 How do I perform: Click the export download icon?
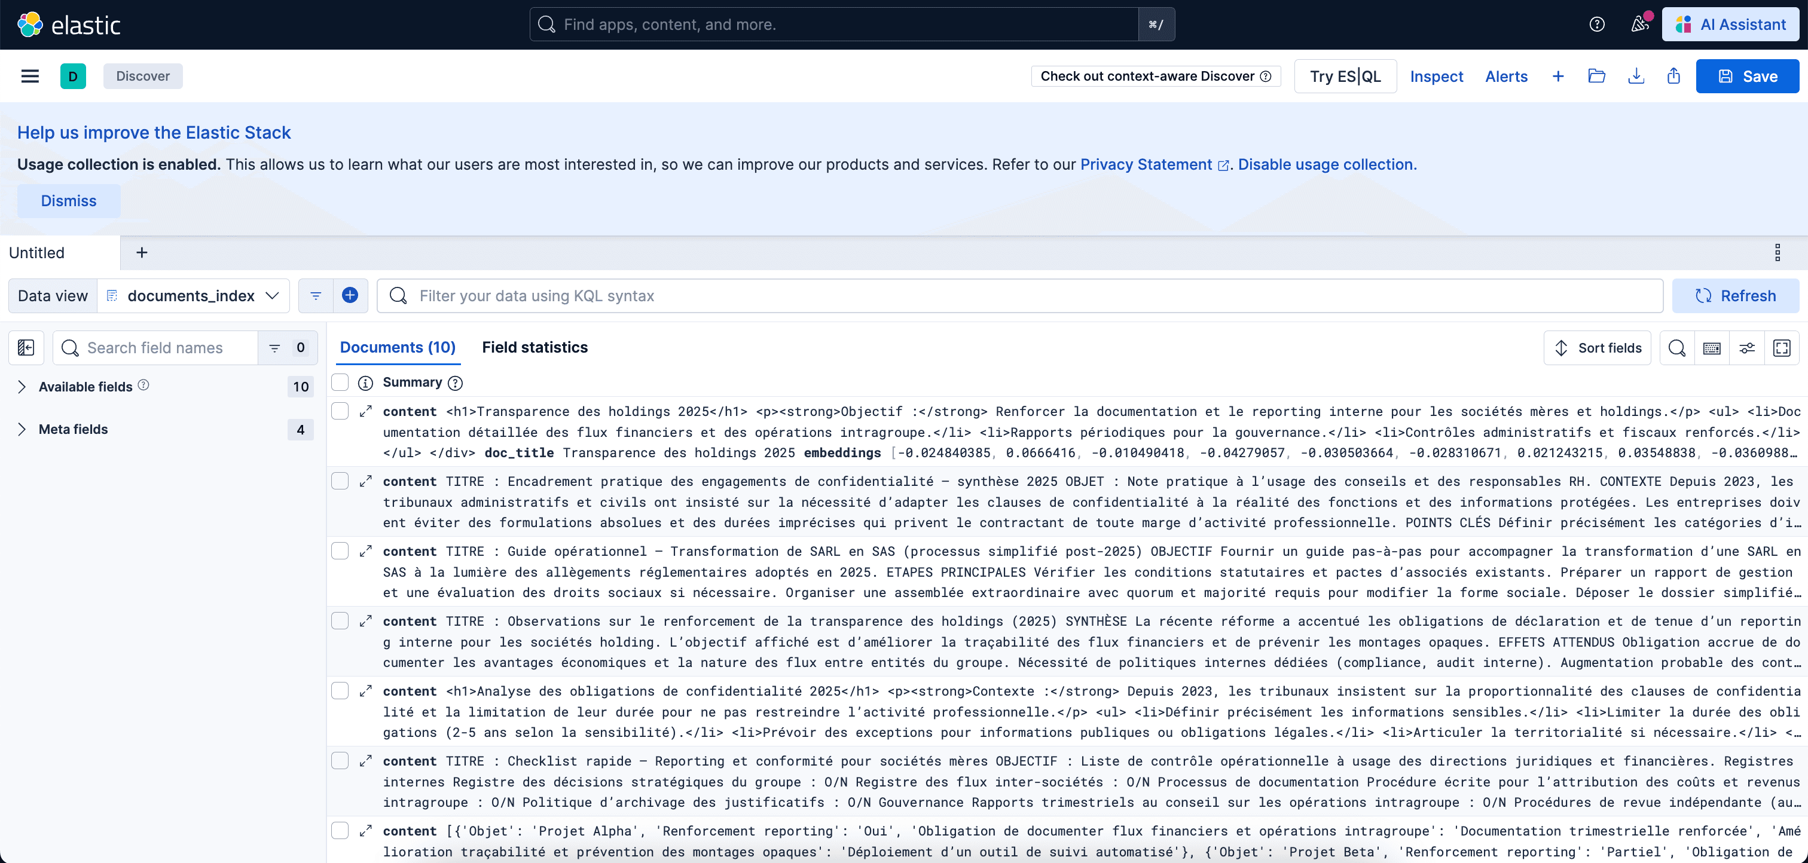coord(1636,76)
